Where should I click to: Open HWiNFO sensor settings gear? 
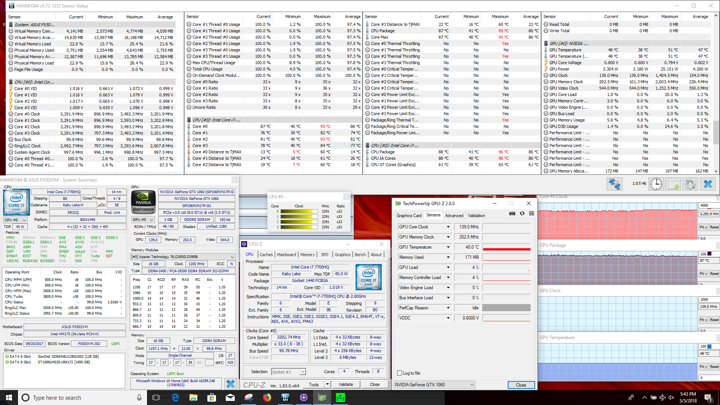690,184
